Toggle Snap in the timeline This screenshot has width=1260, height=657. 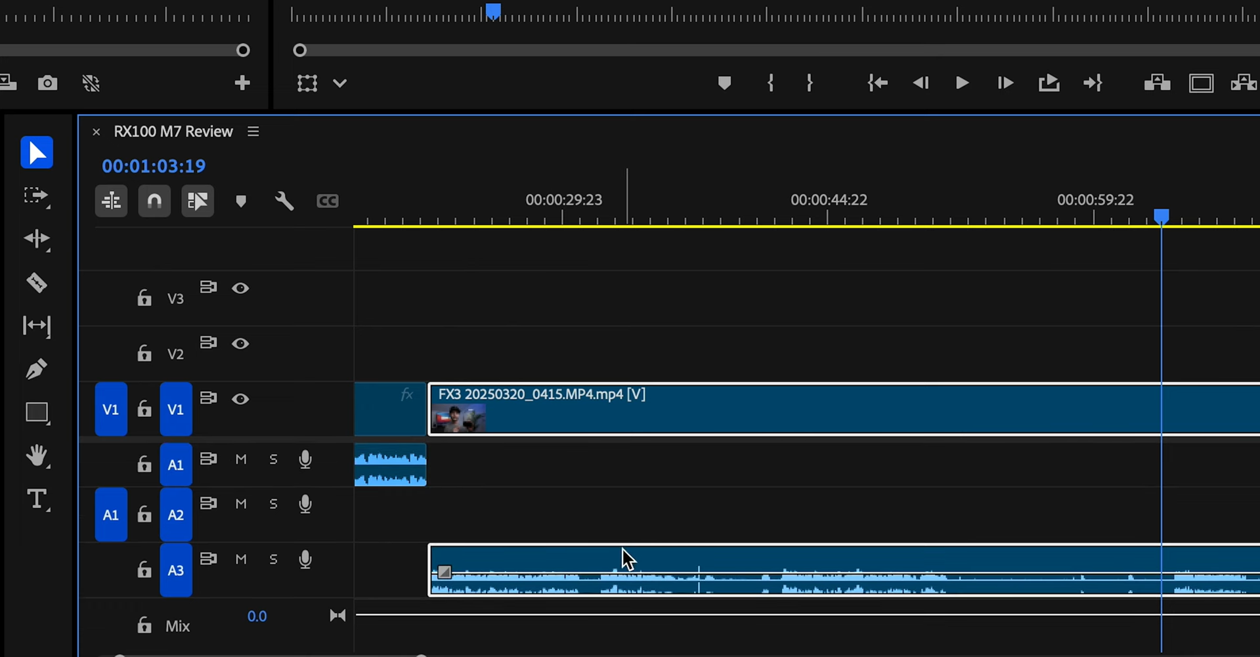(x=154, y=201)
